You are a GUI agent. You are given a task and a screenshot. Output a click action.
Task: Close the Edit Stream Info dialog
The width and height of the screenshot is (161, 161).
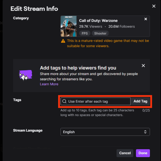154,6
